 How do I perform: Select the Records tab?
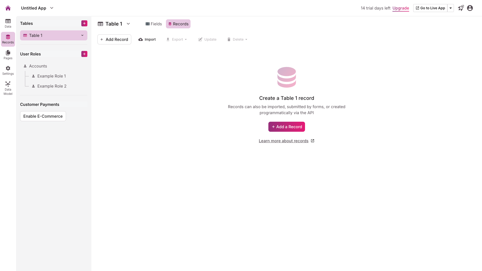tap(178, 24)
